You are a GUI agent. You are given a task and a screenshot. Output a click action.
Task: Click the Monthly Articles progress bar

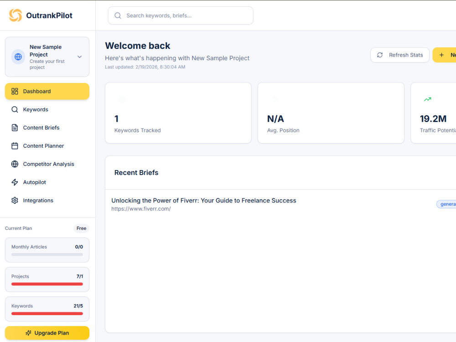click(47, 254)
